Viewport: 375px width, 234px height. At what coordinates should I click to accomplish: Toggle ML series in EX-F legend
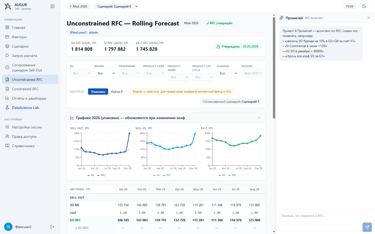222,175
